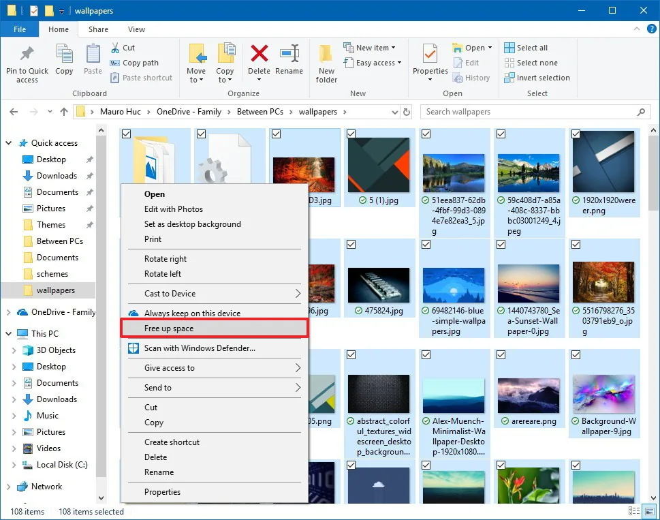Switch to the Share ribbon tab
The width and height of the screenshot is (660, 520).
[98, 29]
